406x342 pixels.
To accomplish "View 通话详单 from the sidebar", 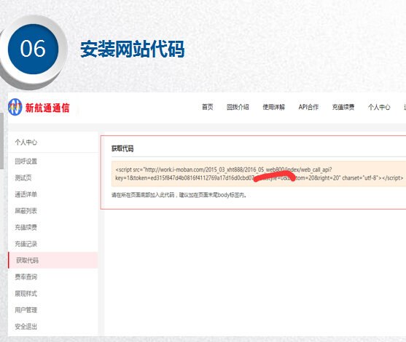I will pyautogui.click(x=26, y=194).
